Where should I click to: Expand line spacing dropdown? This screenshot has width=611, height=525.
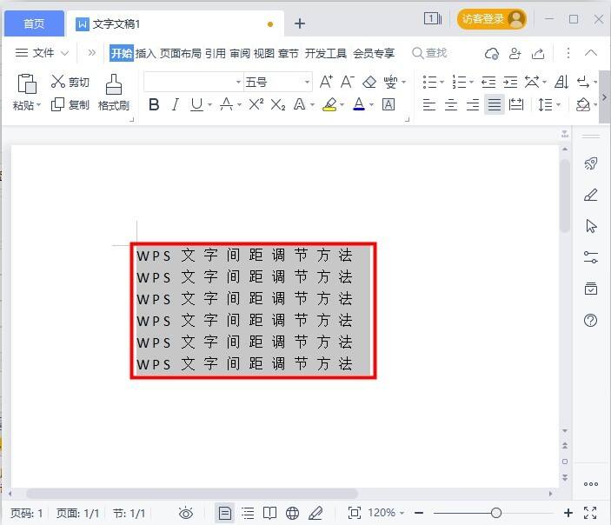(x=558, y=104)
